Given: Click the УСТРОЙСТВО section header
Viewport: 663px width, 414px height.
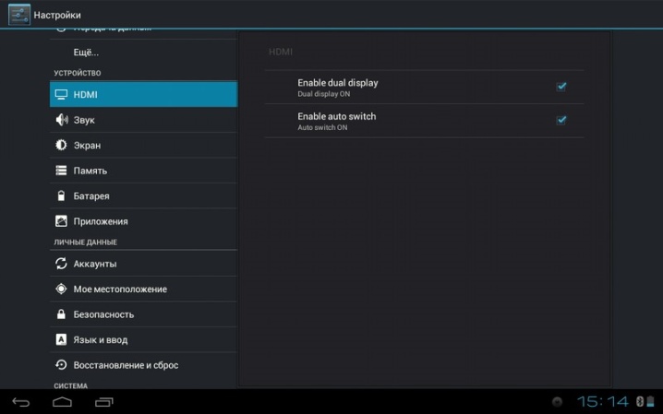Looking at the screenshot, I should [x=78, y=73].
